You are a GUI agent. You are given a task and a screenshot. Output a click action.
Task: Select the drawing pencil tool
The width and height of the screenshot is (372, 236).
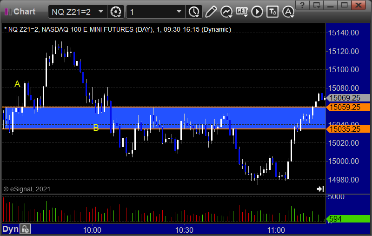pos(211,12)
